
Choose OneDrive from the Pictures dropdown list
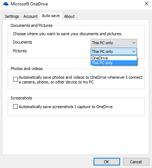114,58
